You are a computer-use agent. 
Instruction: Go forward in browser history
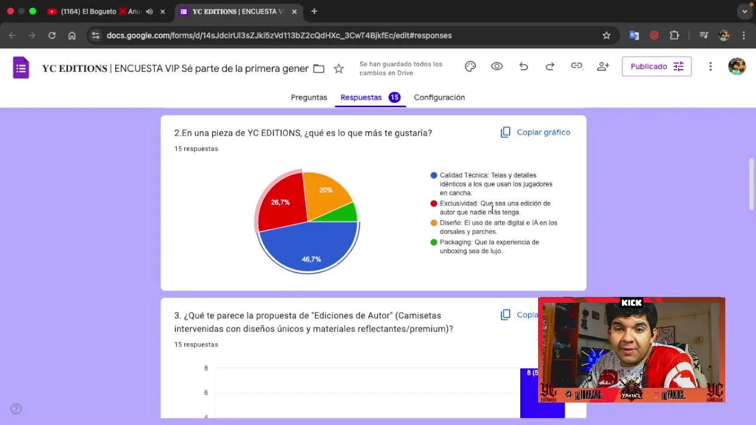coord(32,35)
